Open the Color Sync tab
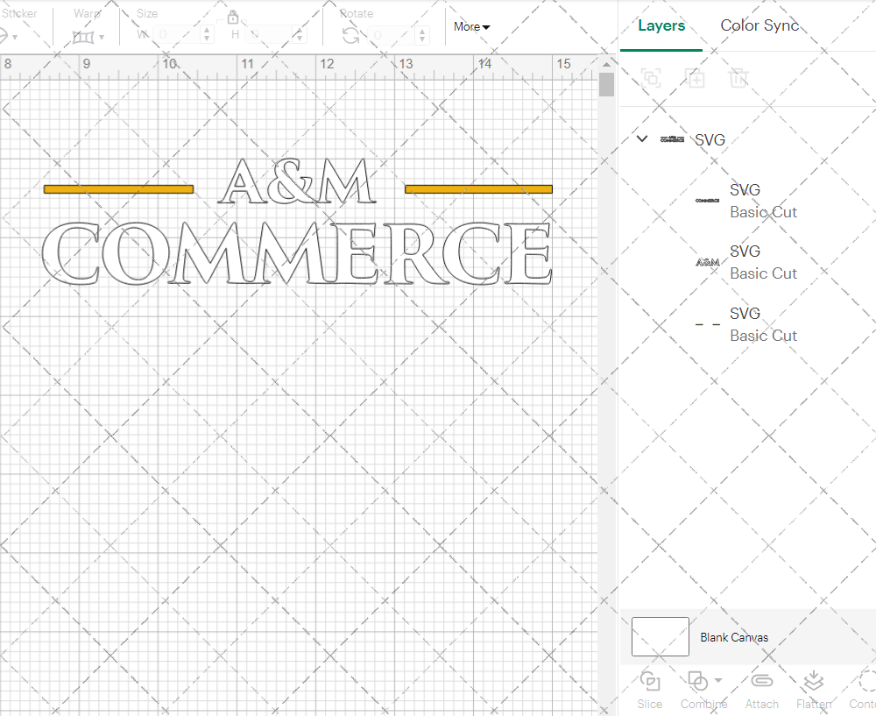The height and width of the screenshot is (716, 876). coord(759,25)
